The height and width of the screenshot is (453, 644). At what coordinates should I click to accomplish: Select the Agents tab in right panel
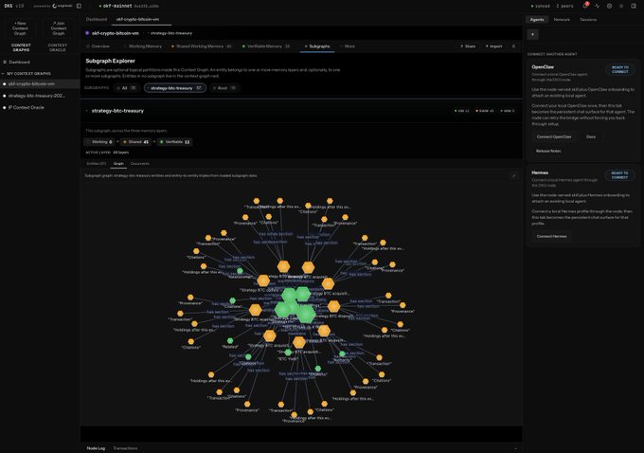pos(537,20)
